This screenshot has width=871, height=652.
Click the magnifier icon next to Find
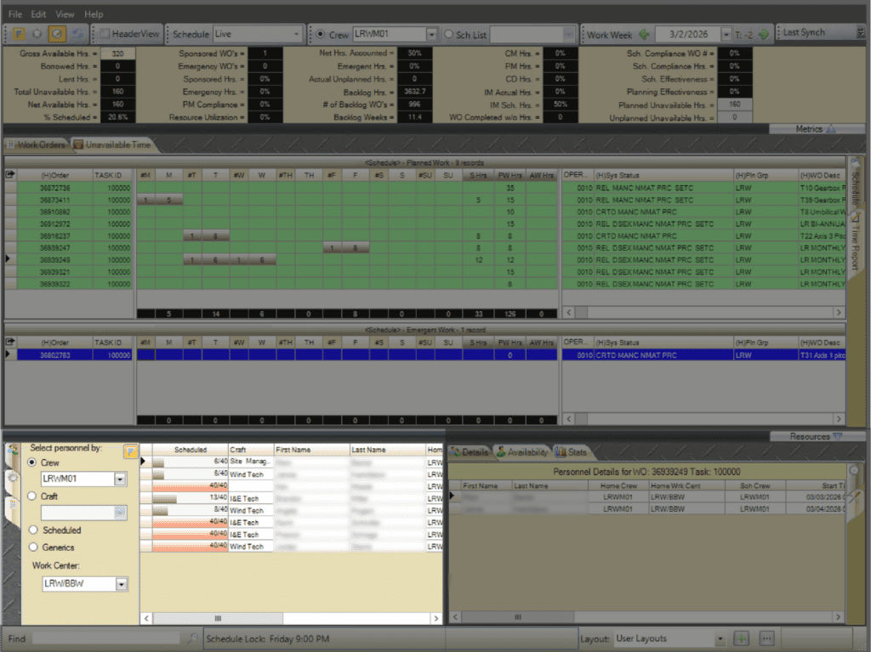click(x=192, y=638)
